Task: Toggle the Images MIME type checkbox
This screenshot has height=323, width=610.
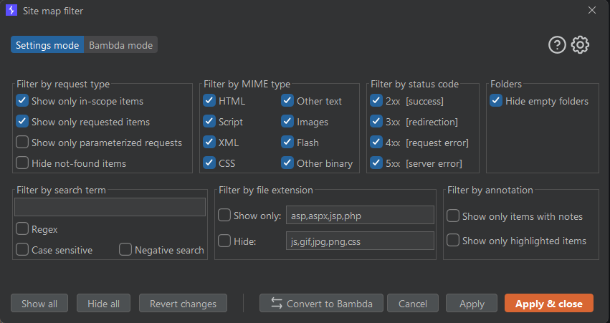Action: 287,121
